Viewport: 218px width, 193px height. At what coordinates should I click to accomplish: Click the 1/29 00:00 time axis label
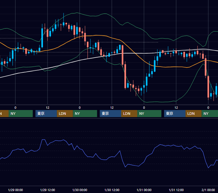15,190
